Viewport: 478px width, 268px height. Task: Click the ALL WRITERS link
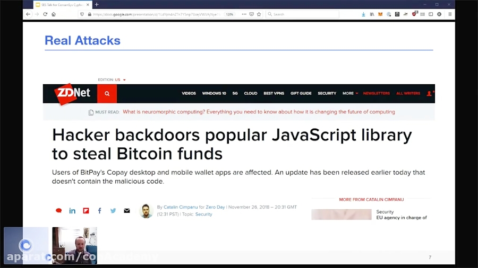pos(408,93)
